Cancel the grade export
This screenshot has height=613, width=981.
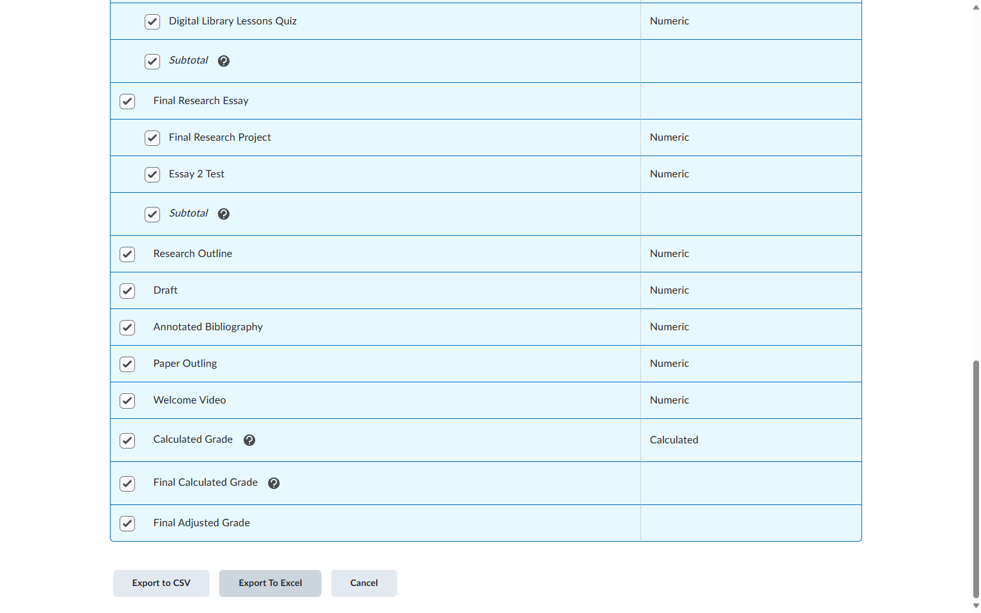[x=364, y=583]
